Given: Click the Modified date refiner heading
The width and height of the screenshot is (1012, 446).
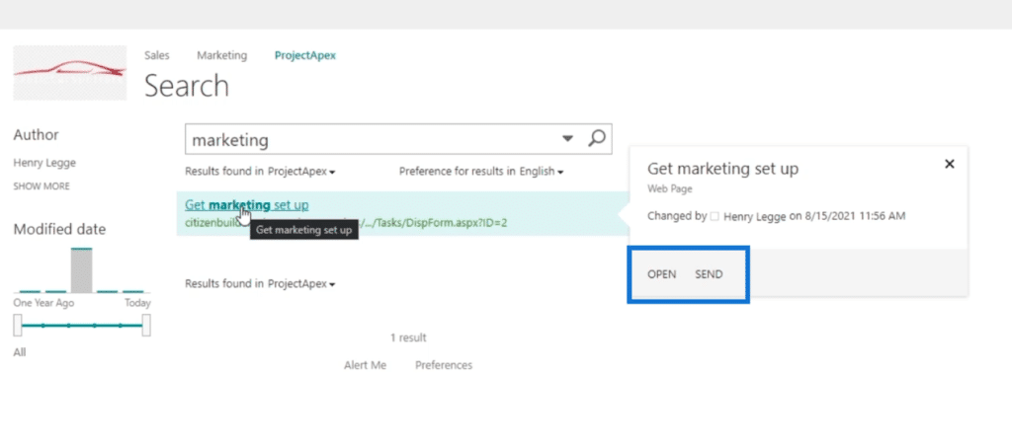Looking at the screenshot, I should pos(59,230).
